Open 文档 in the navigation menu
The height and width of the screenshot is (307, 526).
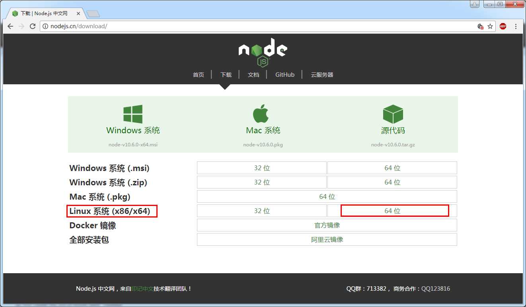click(253, 74)
